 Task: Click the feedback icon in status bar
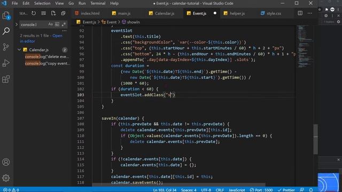tap(302, 190)
